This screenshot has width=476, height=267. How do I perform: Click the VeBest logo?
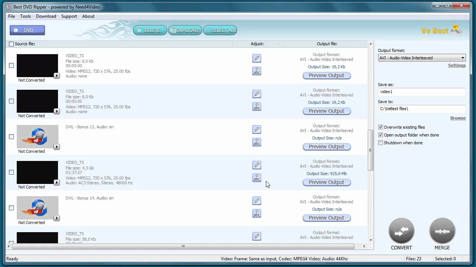442,30
